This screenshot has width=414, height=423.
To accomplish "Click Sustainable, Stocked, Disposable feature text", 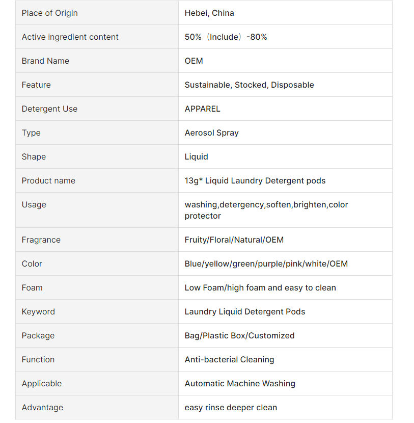I will (x=249, y=85).
